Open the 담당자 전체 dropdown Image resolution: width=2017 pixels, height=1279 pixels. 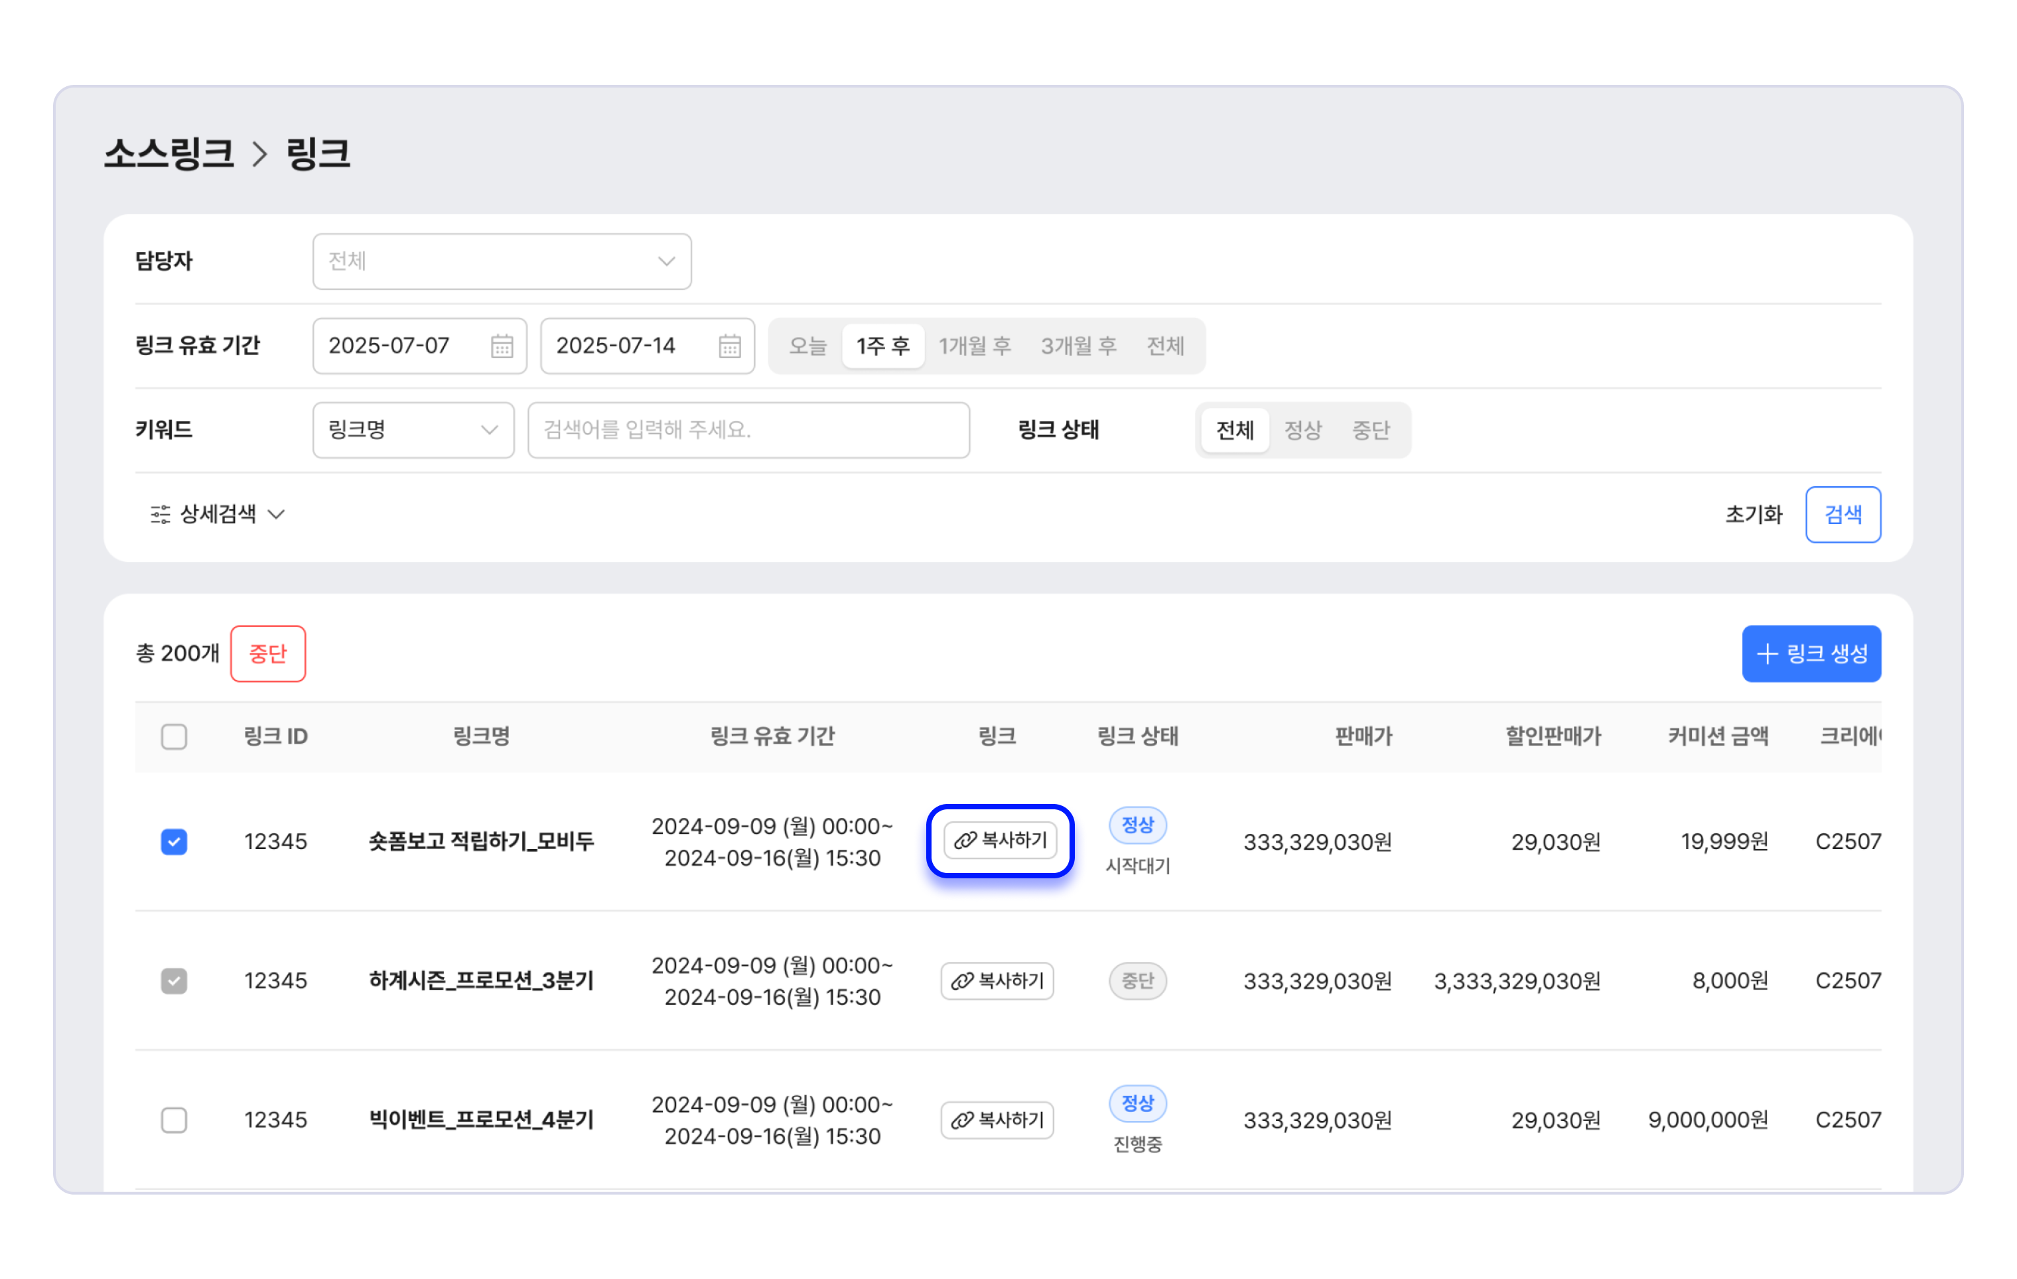point(502,261)
